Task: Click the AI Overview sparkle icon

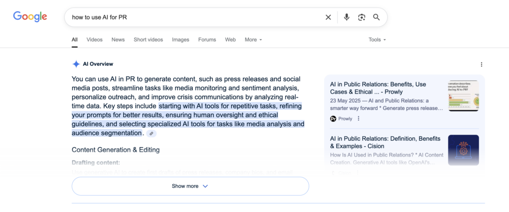Action: [76, 64]
